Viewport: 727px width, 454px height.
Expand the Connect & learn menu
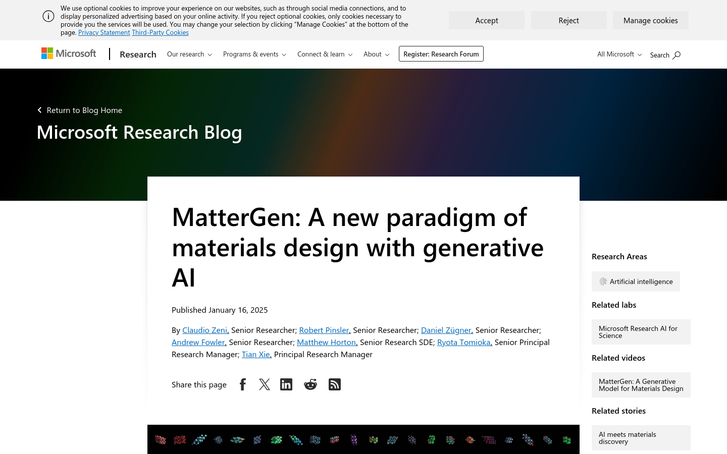pos(325,54)
